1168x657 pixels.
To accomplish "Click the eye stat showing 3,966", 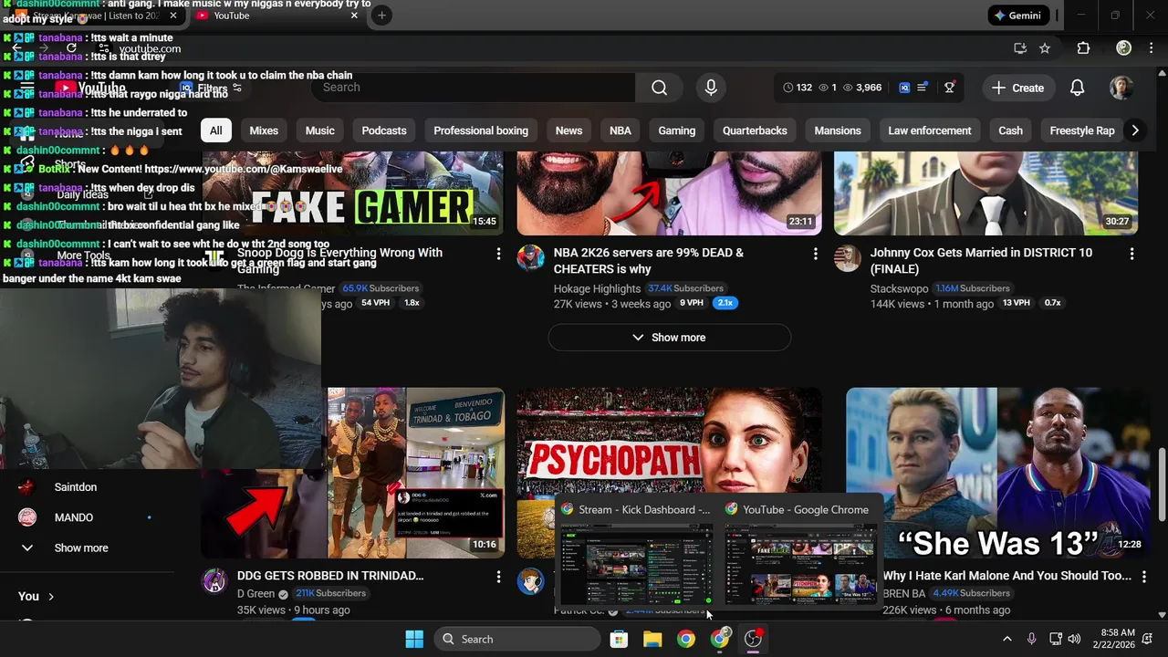I will click(861, 88).
